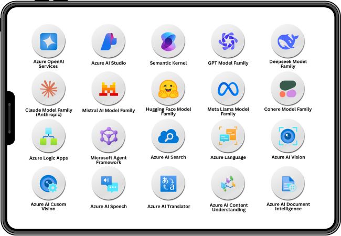Select the 'Azure AI Search' caption
Viewport: 341px width, 236px height.
click(168, 157)
